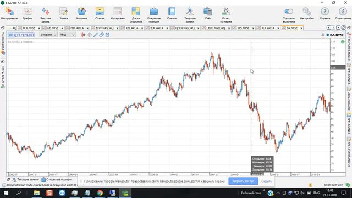Open the Текущие заявки bottom tab
Viewport: 352px width, 198px height.
[x=26, y=180]
